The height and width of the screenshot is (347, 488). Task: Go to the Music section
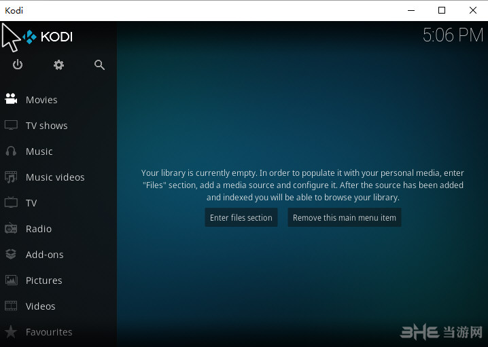click(x=58, y=151)
